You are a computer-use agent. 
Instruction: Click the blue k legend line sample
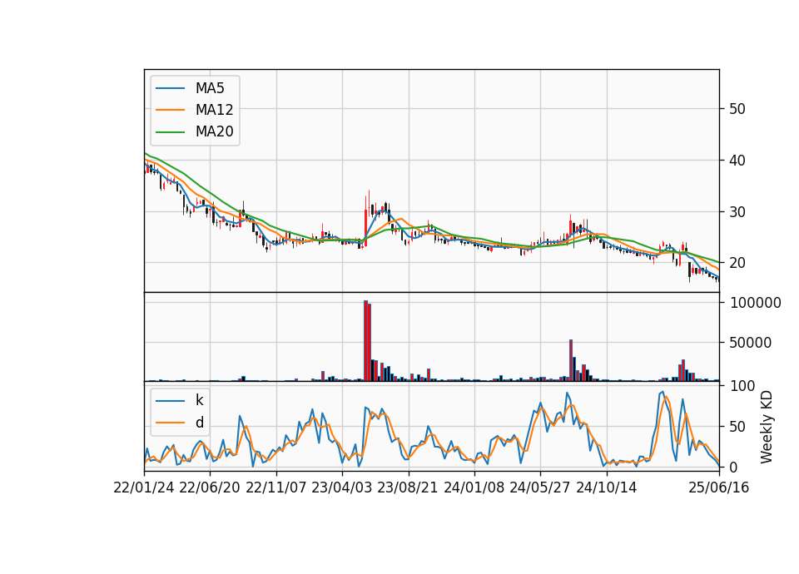170,401
